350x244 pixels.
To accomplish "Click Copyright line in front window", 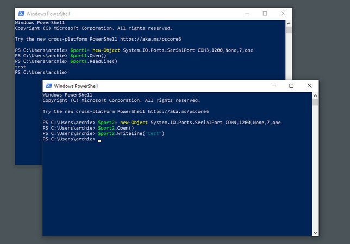I will [121, 100].
